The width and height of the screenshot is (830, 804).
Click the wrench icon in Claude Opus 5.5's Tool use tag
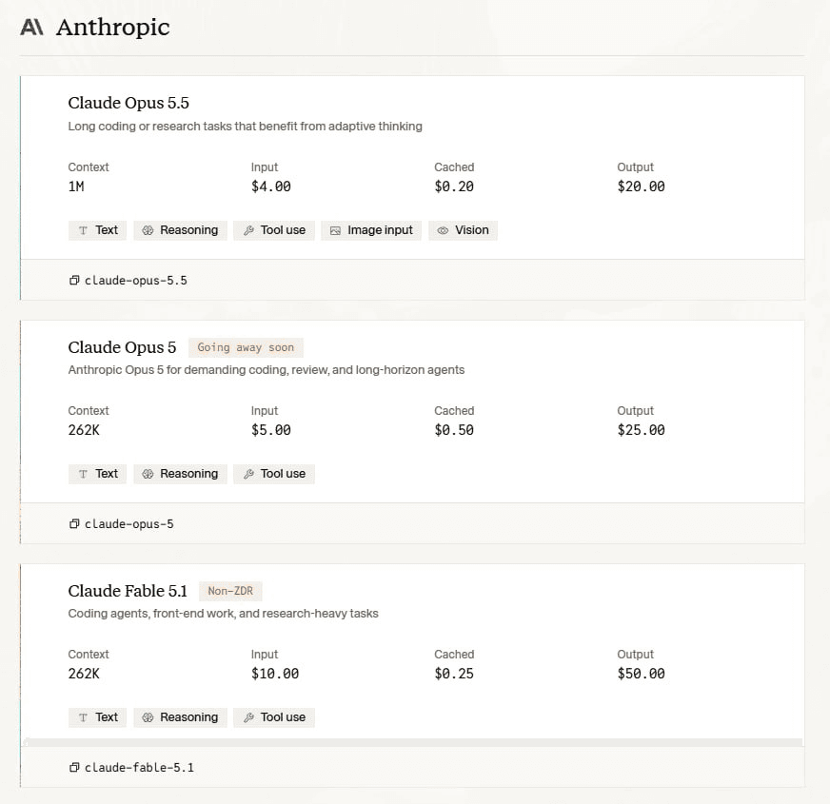(x=248, y=230)
